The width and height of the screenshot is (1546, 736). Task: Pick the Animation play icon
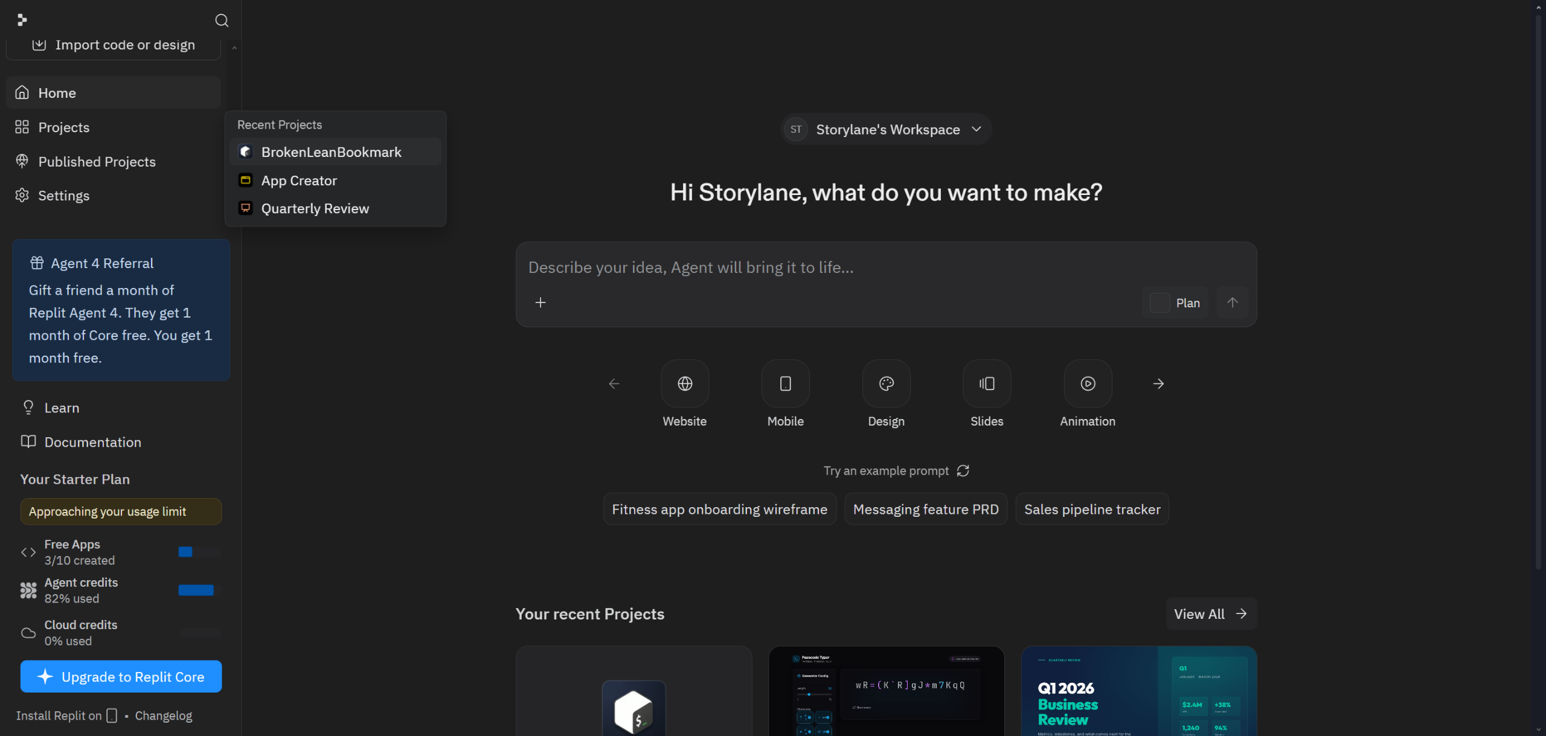1087,383
